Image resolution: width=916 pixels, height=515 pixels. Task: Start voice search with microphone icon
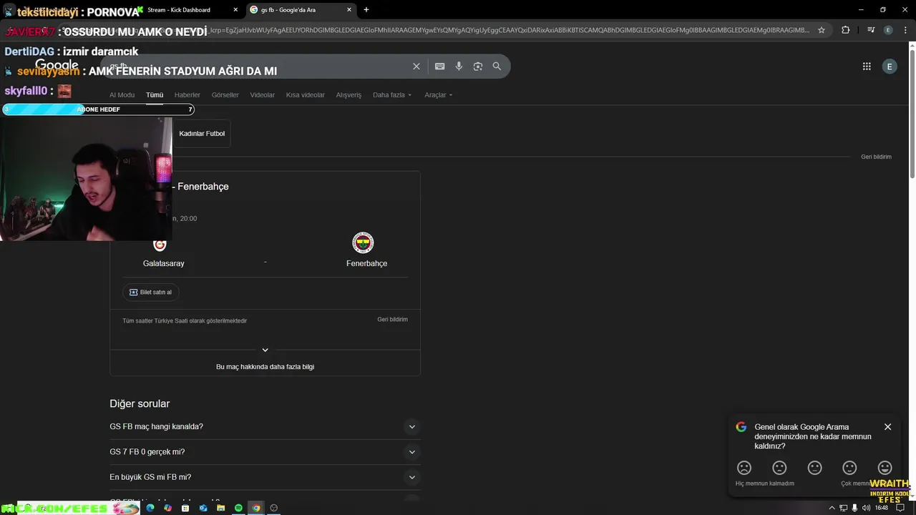click(459, 67)
